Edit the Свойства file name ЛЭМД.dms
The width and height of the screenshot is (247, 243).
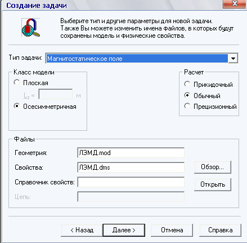coord(131,167)
